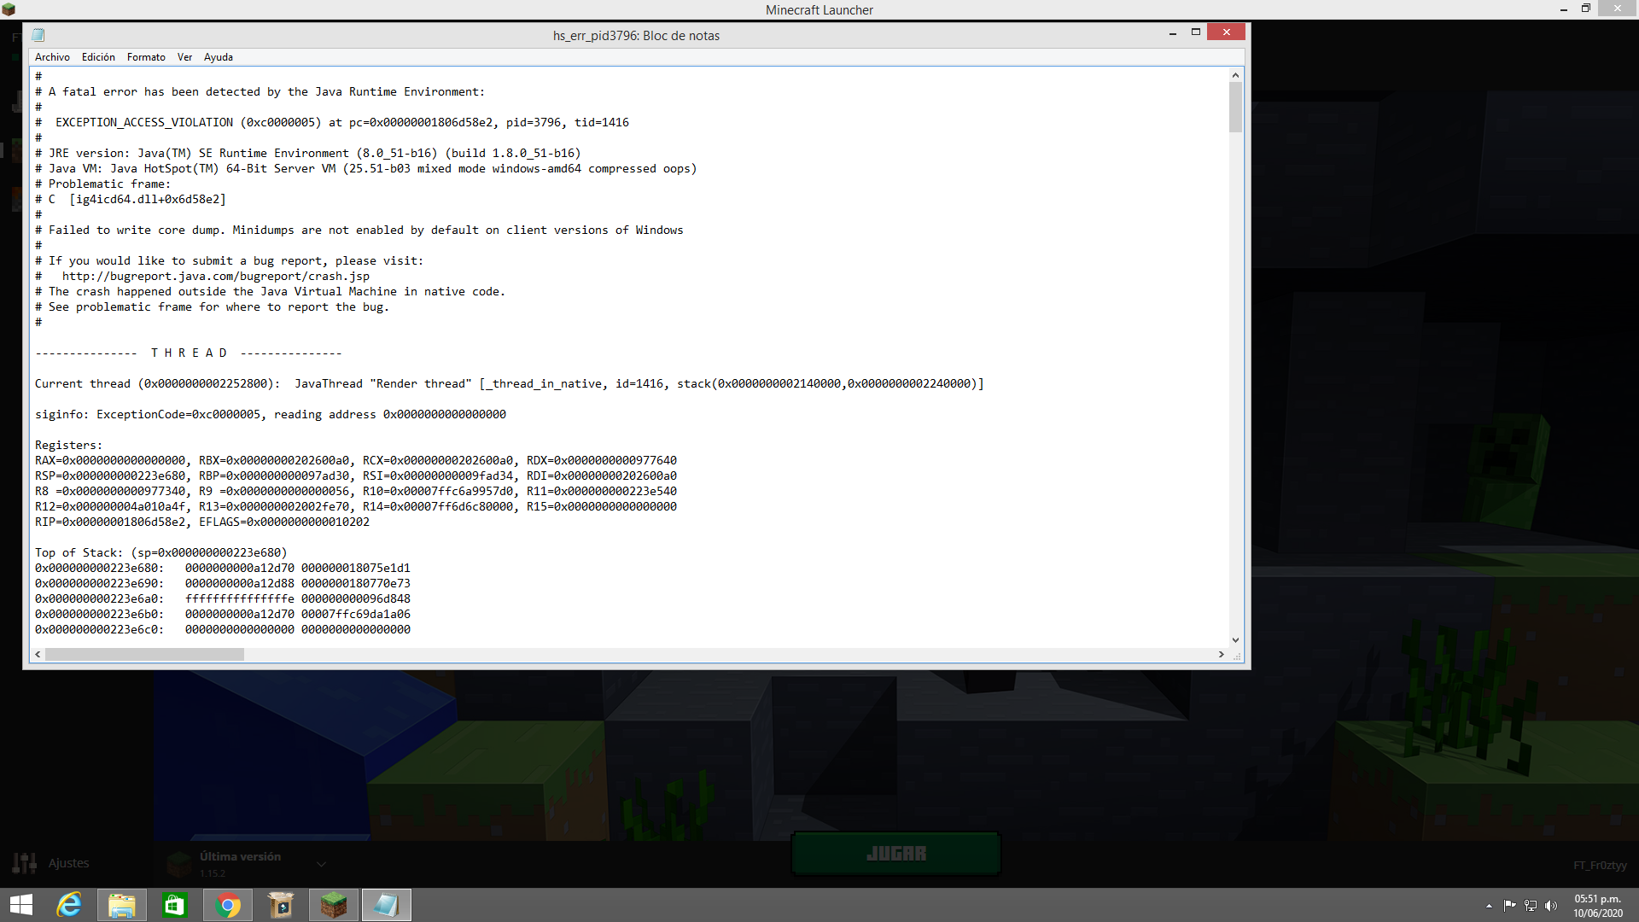Screen dimensions: 1639x922
Task: Switch to Google Chrome in the taskbar
Action: point(228,905)
